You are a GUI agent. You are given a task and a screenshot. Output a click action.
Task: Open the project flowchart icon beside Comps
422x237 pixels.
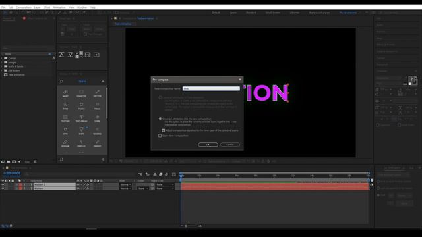(54, 58)
